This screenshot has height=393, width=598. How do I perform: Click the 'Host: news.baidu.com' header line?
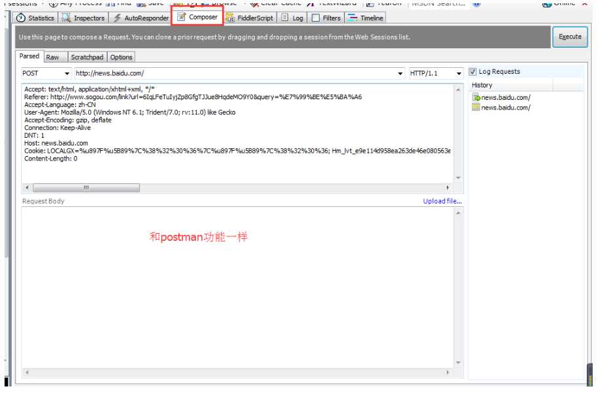[56, 143]
